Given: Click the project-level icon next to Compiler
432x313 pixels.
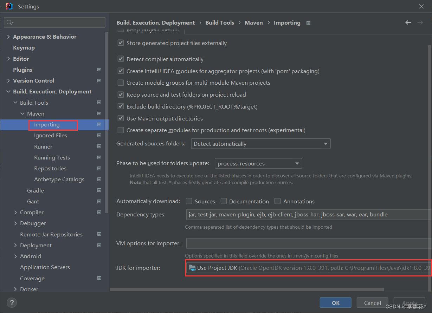Looking at the screenshot, I should (x=99, y=212).
